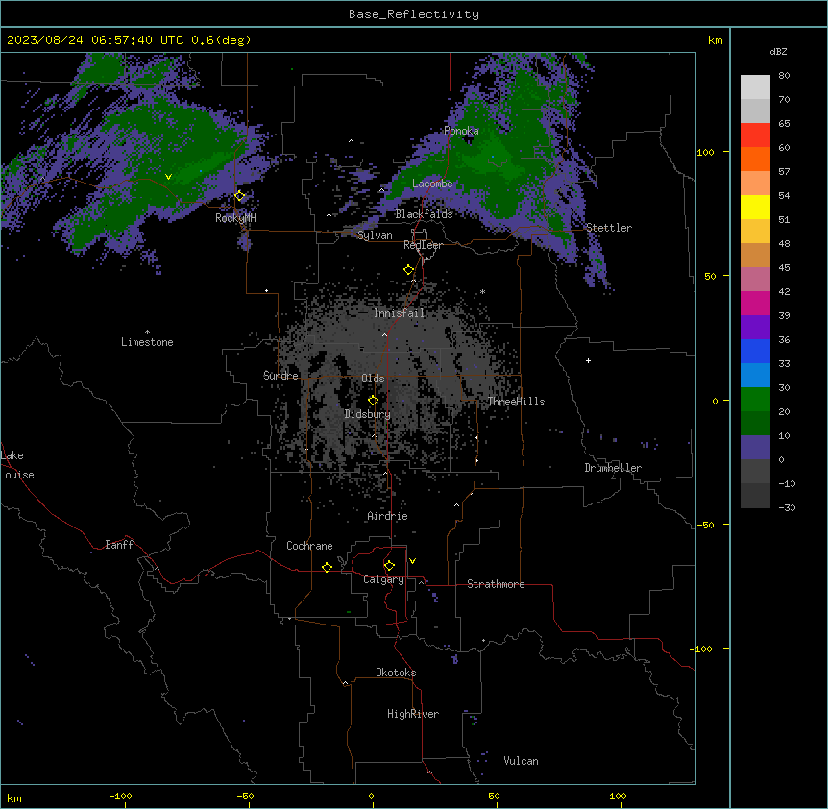Select the dark green 10-20 dBZ legend swatch

tap(755, 424)
